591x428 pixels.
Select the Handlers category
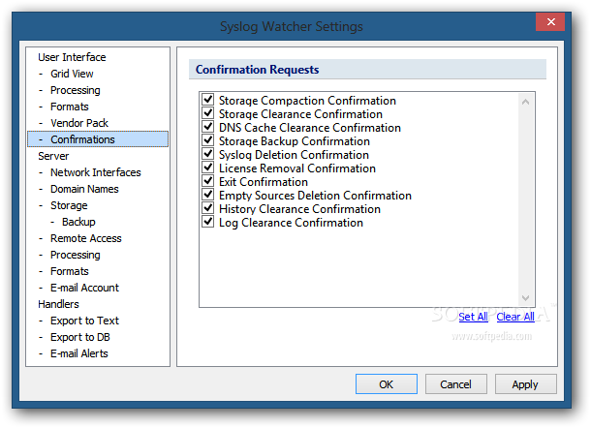click(x=58, y=304)
